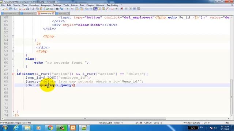Open the File menu
Screen dimensions: 234x131
tap(3, 5)
